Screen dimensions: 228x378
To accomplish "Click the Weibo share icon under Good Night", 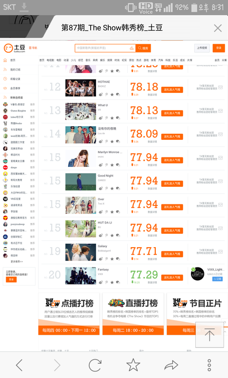I will click(x=101, y=188).
